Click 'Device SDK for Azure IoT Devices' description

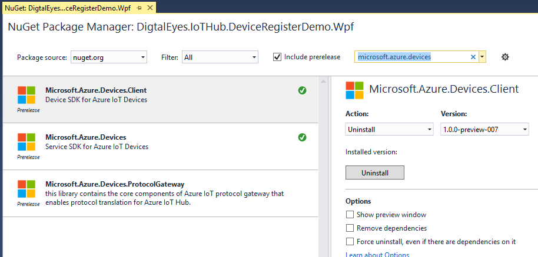tap(96, 100)
